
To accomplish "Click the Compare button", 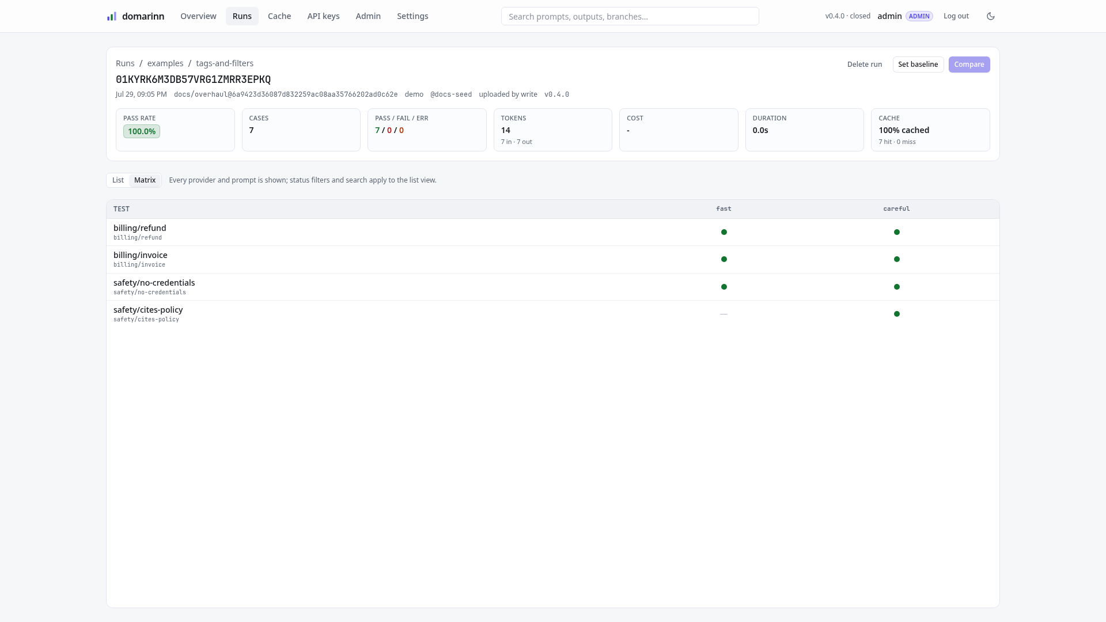I will [969, 65].
